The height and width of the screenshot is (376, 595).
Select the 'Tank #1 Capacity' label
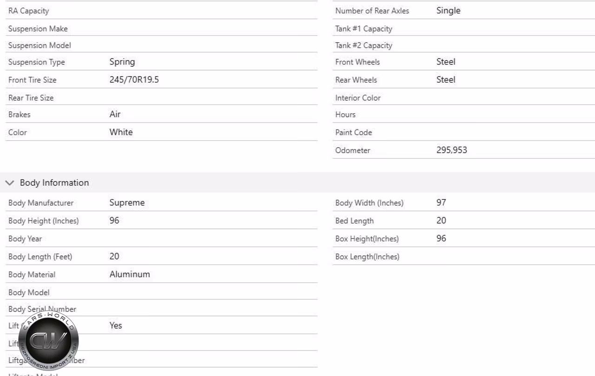coord(364,29)
